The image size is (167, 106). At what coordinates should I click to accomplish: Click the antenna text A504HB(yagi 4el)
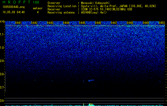point(94,12)
